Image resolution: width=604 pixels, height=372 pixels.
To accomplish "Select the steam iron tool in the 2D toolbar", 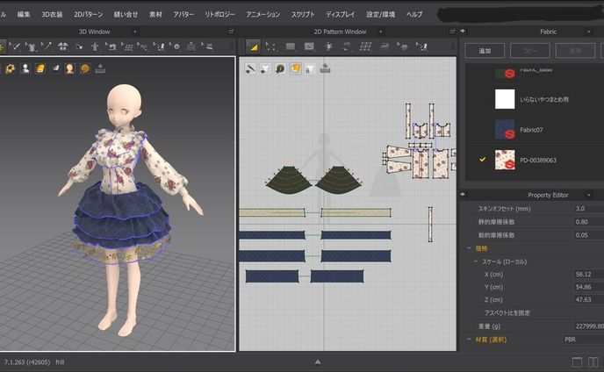I will click(x=385, y=46).
